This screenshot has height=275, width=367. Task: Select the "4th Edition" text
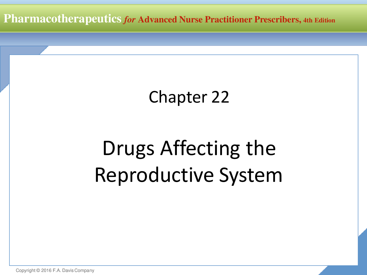tap(319, 20)
